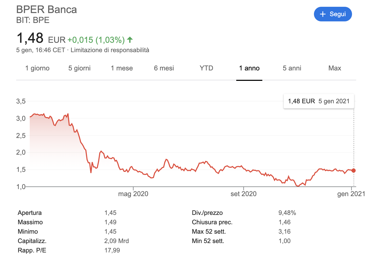Follow BPER Banca with Segui button

[333, 14]
